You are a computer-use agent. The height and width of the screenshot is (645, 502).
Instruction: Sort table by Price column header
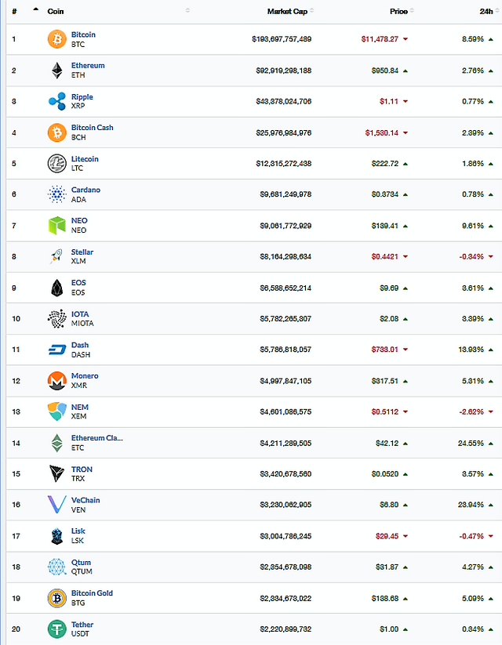[x=398, y=11]
